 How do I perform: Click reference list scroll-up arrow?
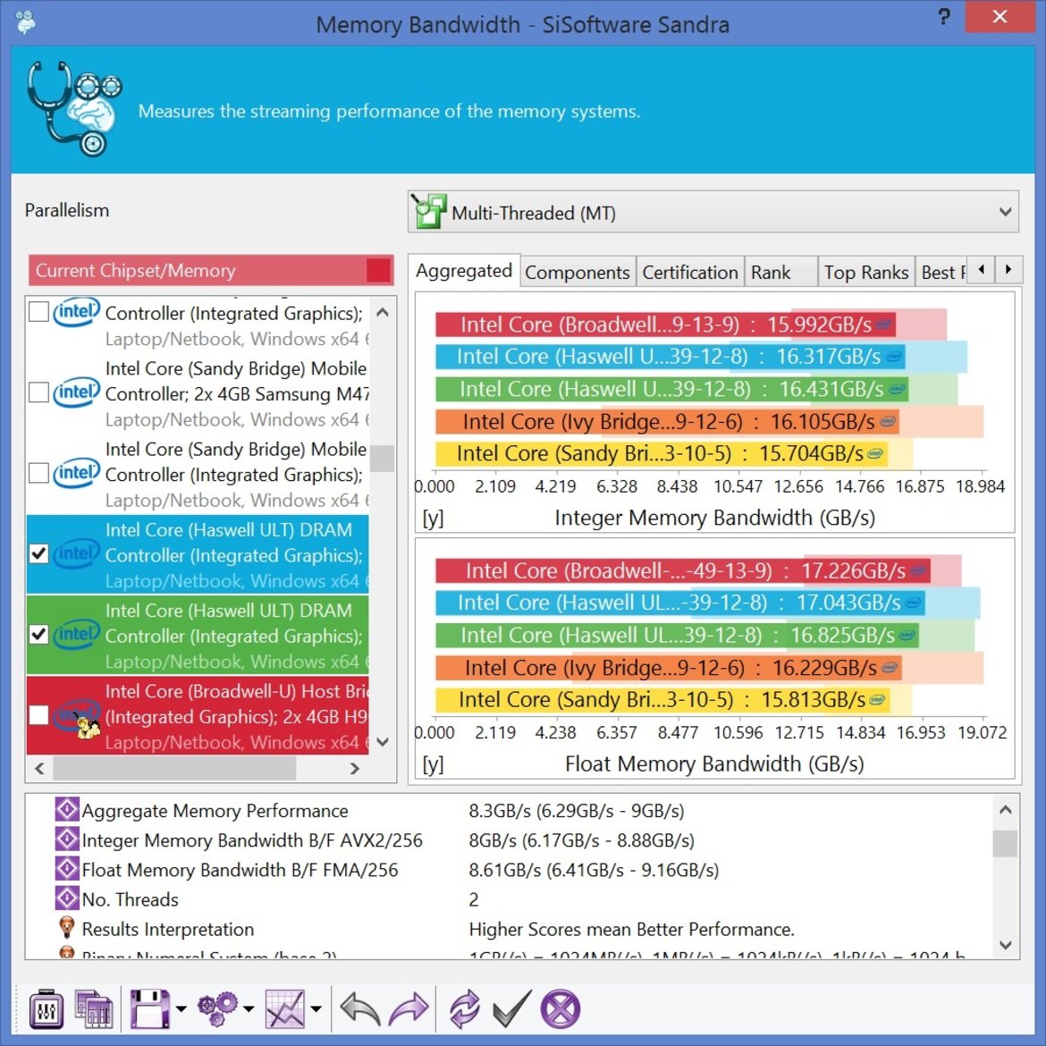click(x=383, y=312)
